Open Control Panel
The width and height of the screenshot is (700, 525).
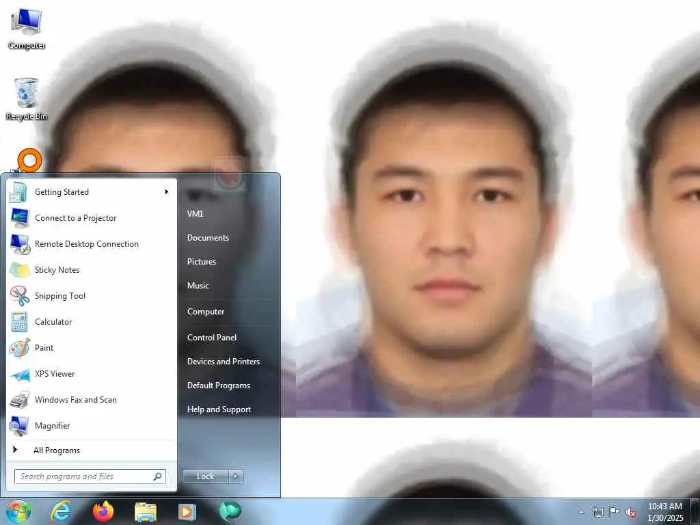(x=212, y=338)
